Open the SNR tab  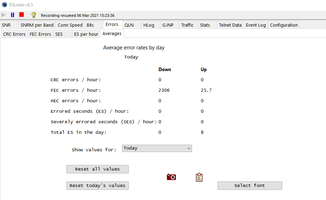(9, 25)
